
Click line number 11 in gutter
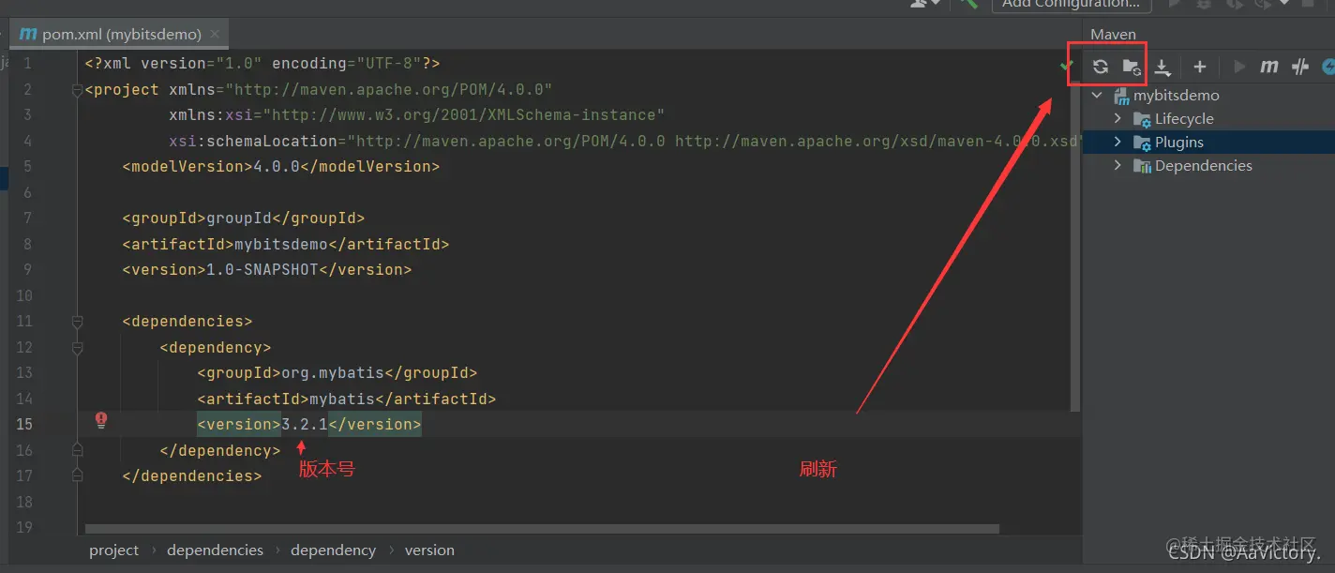(23, 321)
